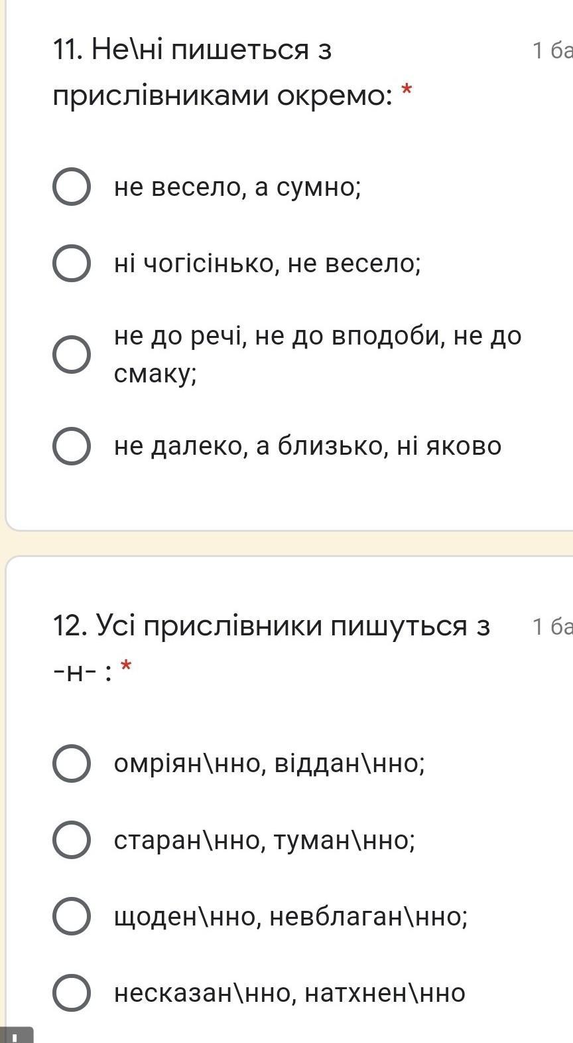Screen dimensions: 573x1043
Task: Pick radio 'несказан\нно, натхнен\нно'
Action: [72, 993]
